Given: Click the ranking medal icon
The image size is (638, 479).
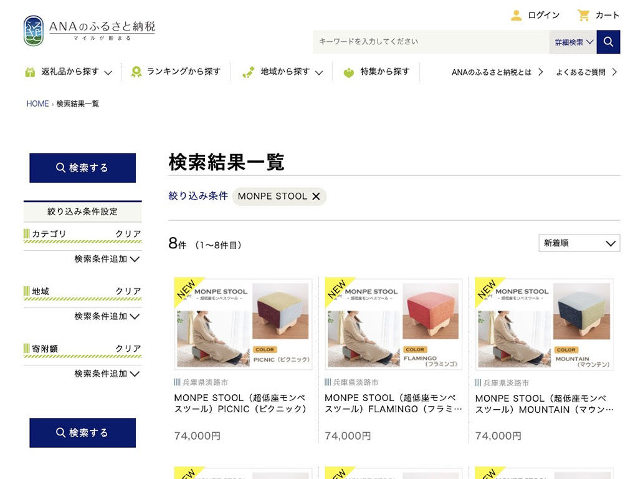Looking at the screenshot, I should 136,72.
